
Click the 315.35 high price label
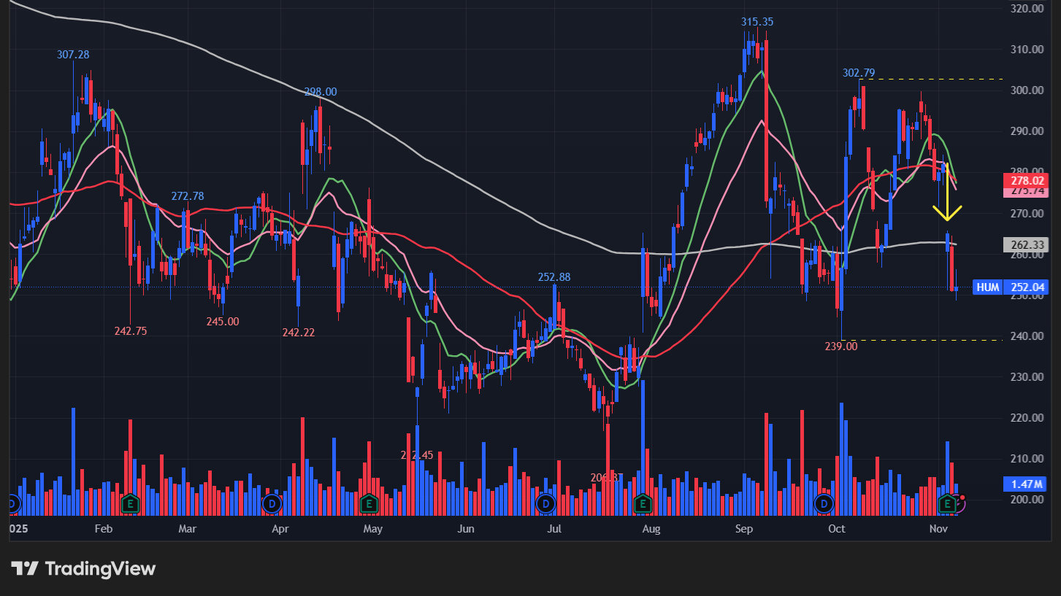757,22
